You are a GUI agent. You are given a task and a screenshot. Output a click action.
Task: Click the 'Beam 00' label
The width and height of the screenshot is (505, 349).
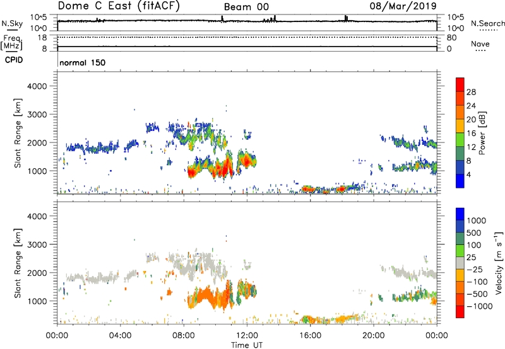[x=246, y=7]
